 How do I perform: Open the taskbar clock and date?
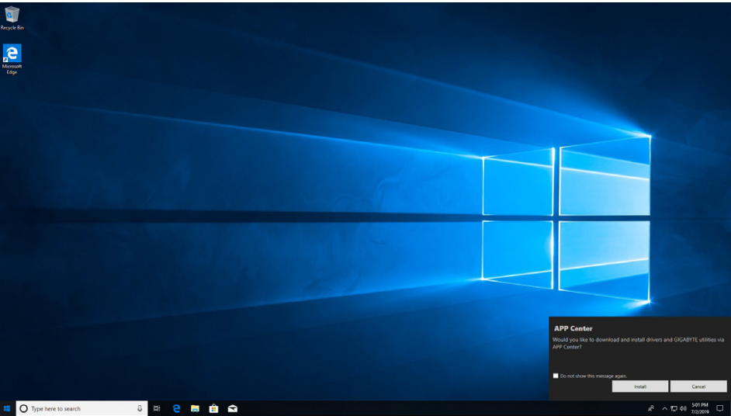coord(700,408)
